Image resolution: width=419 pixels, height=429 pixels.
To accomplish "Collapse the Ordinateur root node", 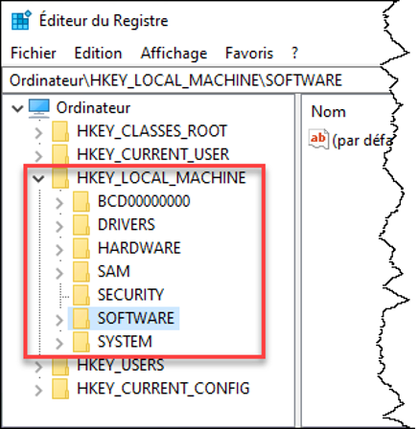I will (x=17, y=108).
